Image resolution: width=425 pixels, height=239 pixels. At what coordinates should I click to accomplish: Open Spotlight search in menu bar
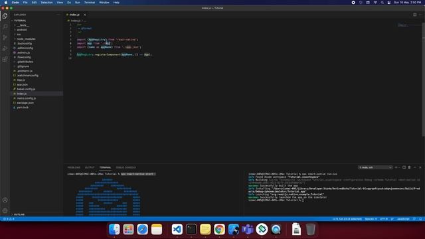tap(382, 3)
